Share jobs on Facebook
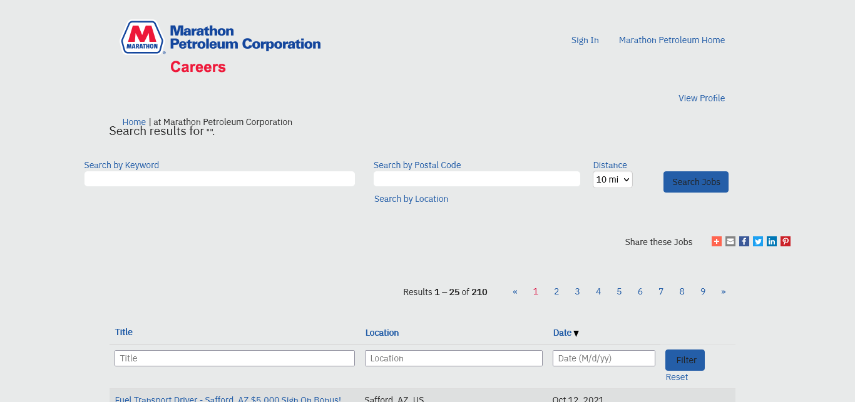The width and height of the screenshot is (855, 402). point(744,241)
